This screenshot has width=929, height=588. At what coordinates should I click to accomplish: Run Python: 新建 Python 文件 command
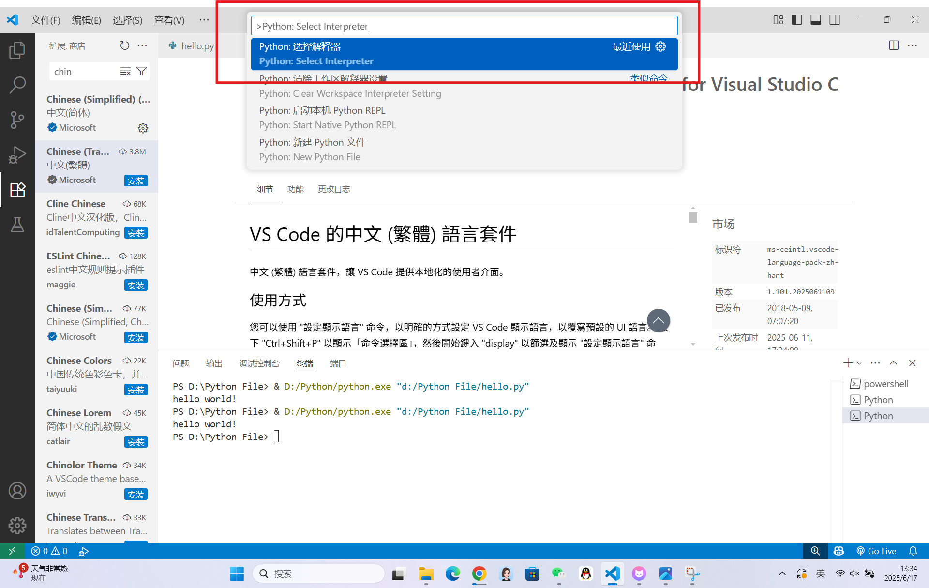coord(464,150)
